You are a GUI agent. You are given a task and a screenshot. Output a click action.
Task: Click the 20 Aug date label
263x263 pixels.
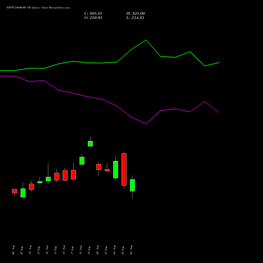[98, 250]
